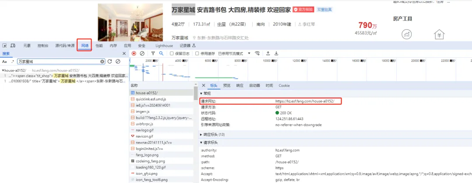Click the house price calculator icon
472x183 pixels.
pos(439,34)
